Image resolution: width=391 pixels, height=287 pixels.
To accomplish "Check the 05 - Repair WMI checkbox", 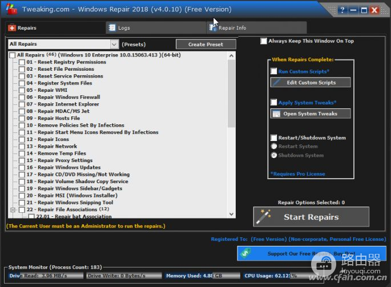I will click(22, 90).
